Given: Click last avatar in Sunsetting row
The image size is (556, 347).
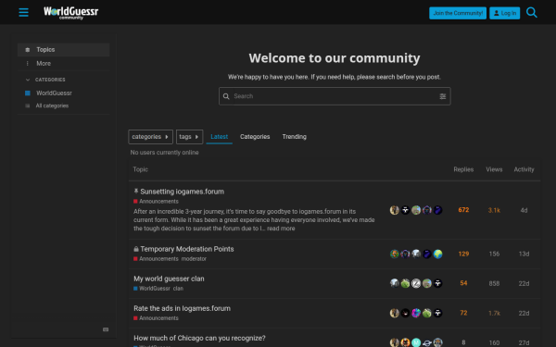Looking at the screenshot, I should coord(437,210).
